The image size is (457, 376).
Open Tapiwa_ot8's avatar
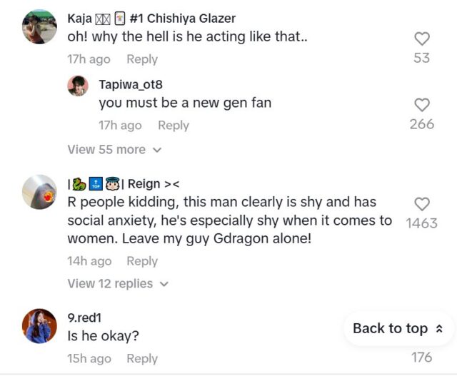click(78, 86)
